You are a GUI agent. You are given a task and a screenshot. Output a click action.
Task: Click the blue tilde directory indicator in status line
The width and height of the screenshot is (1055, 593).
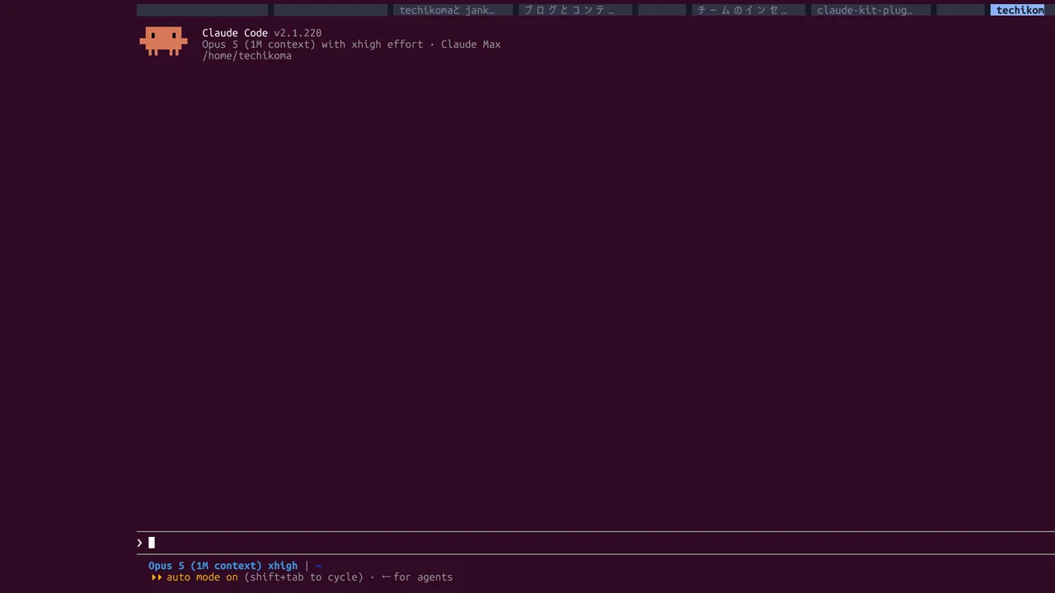tap(319, 566)
